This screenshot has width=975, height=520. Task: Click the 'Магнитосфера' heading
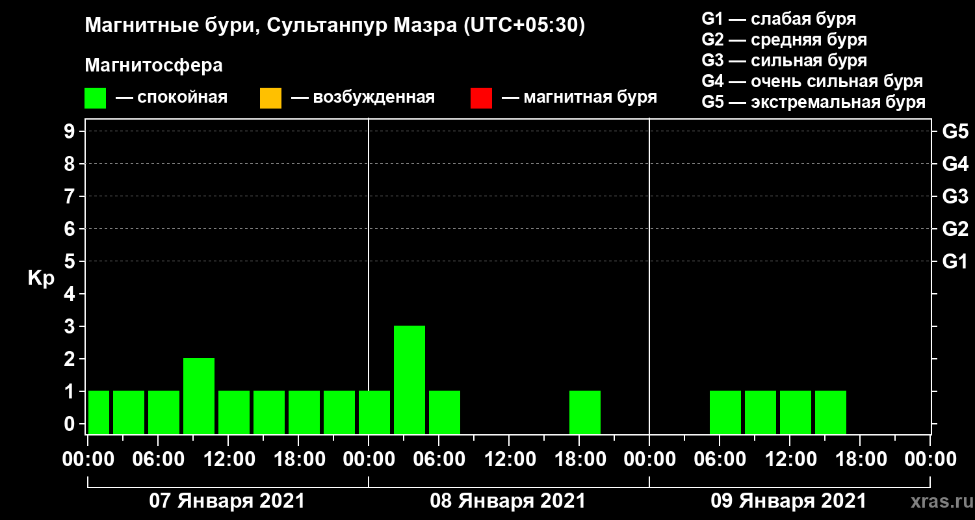click(x=154, y=66)
